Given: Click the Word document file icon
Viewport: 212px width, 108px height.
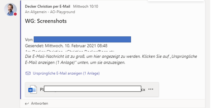Looking at the screenshot, I should point(33,89).
